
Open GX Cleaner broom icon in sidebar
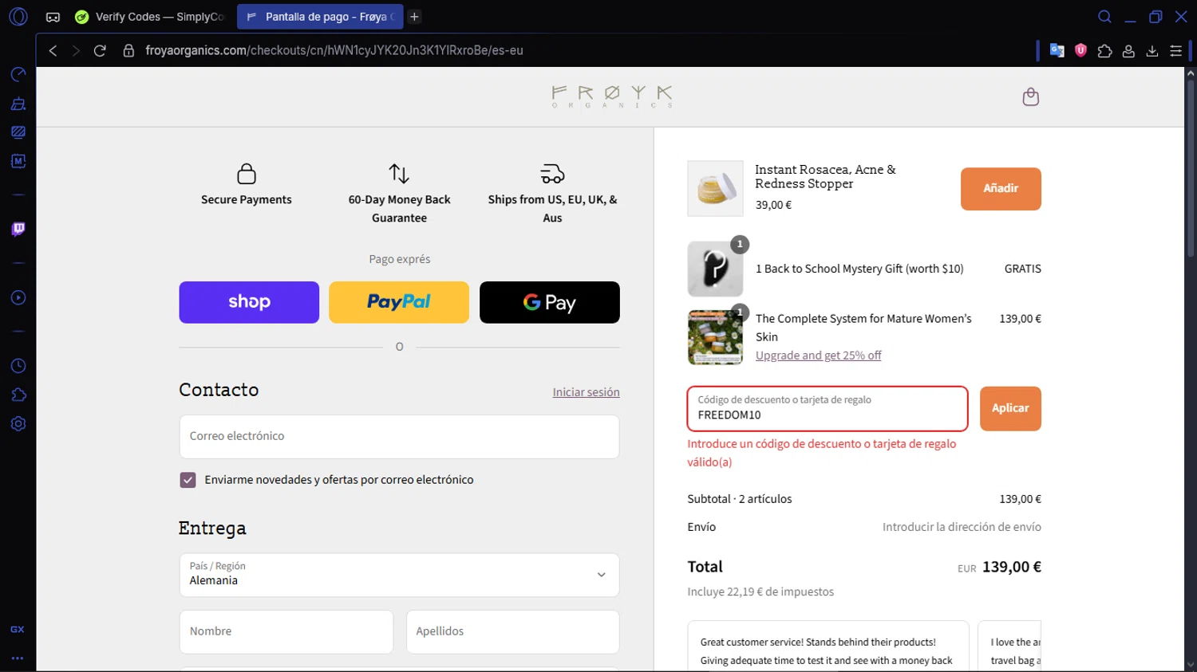point(18,104)
